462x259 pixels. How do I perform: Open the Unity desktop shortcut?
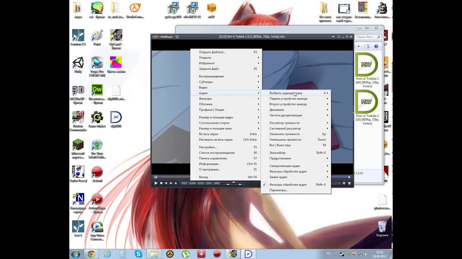78,65
